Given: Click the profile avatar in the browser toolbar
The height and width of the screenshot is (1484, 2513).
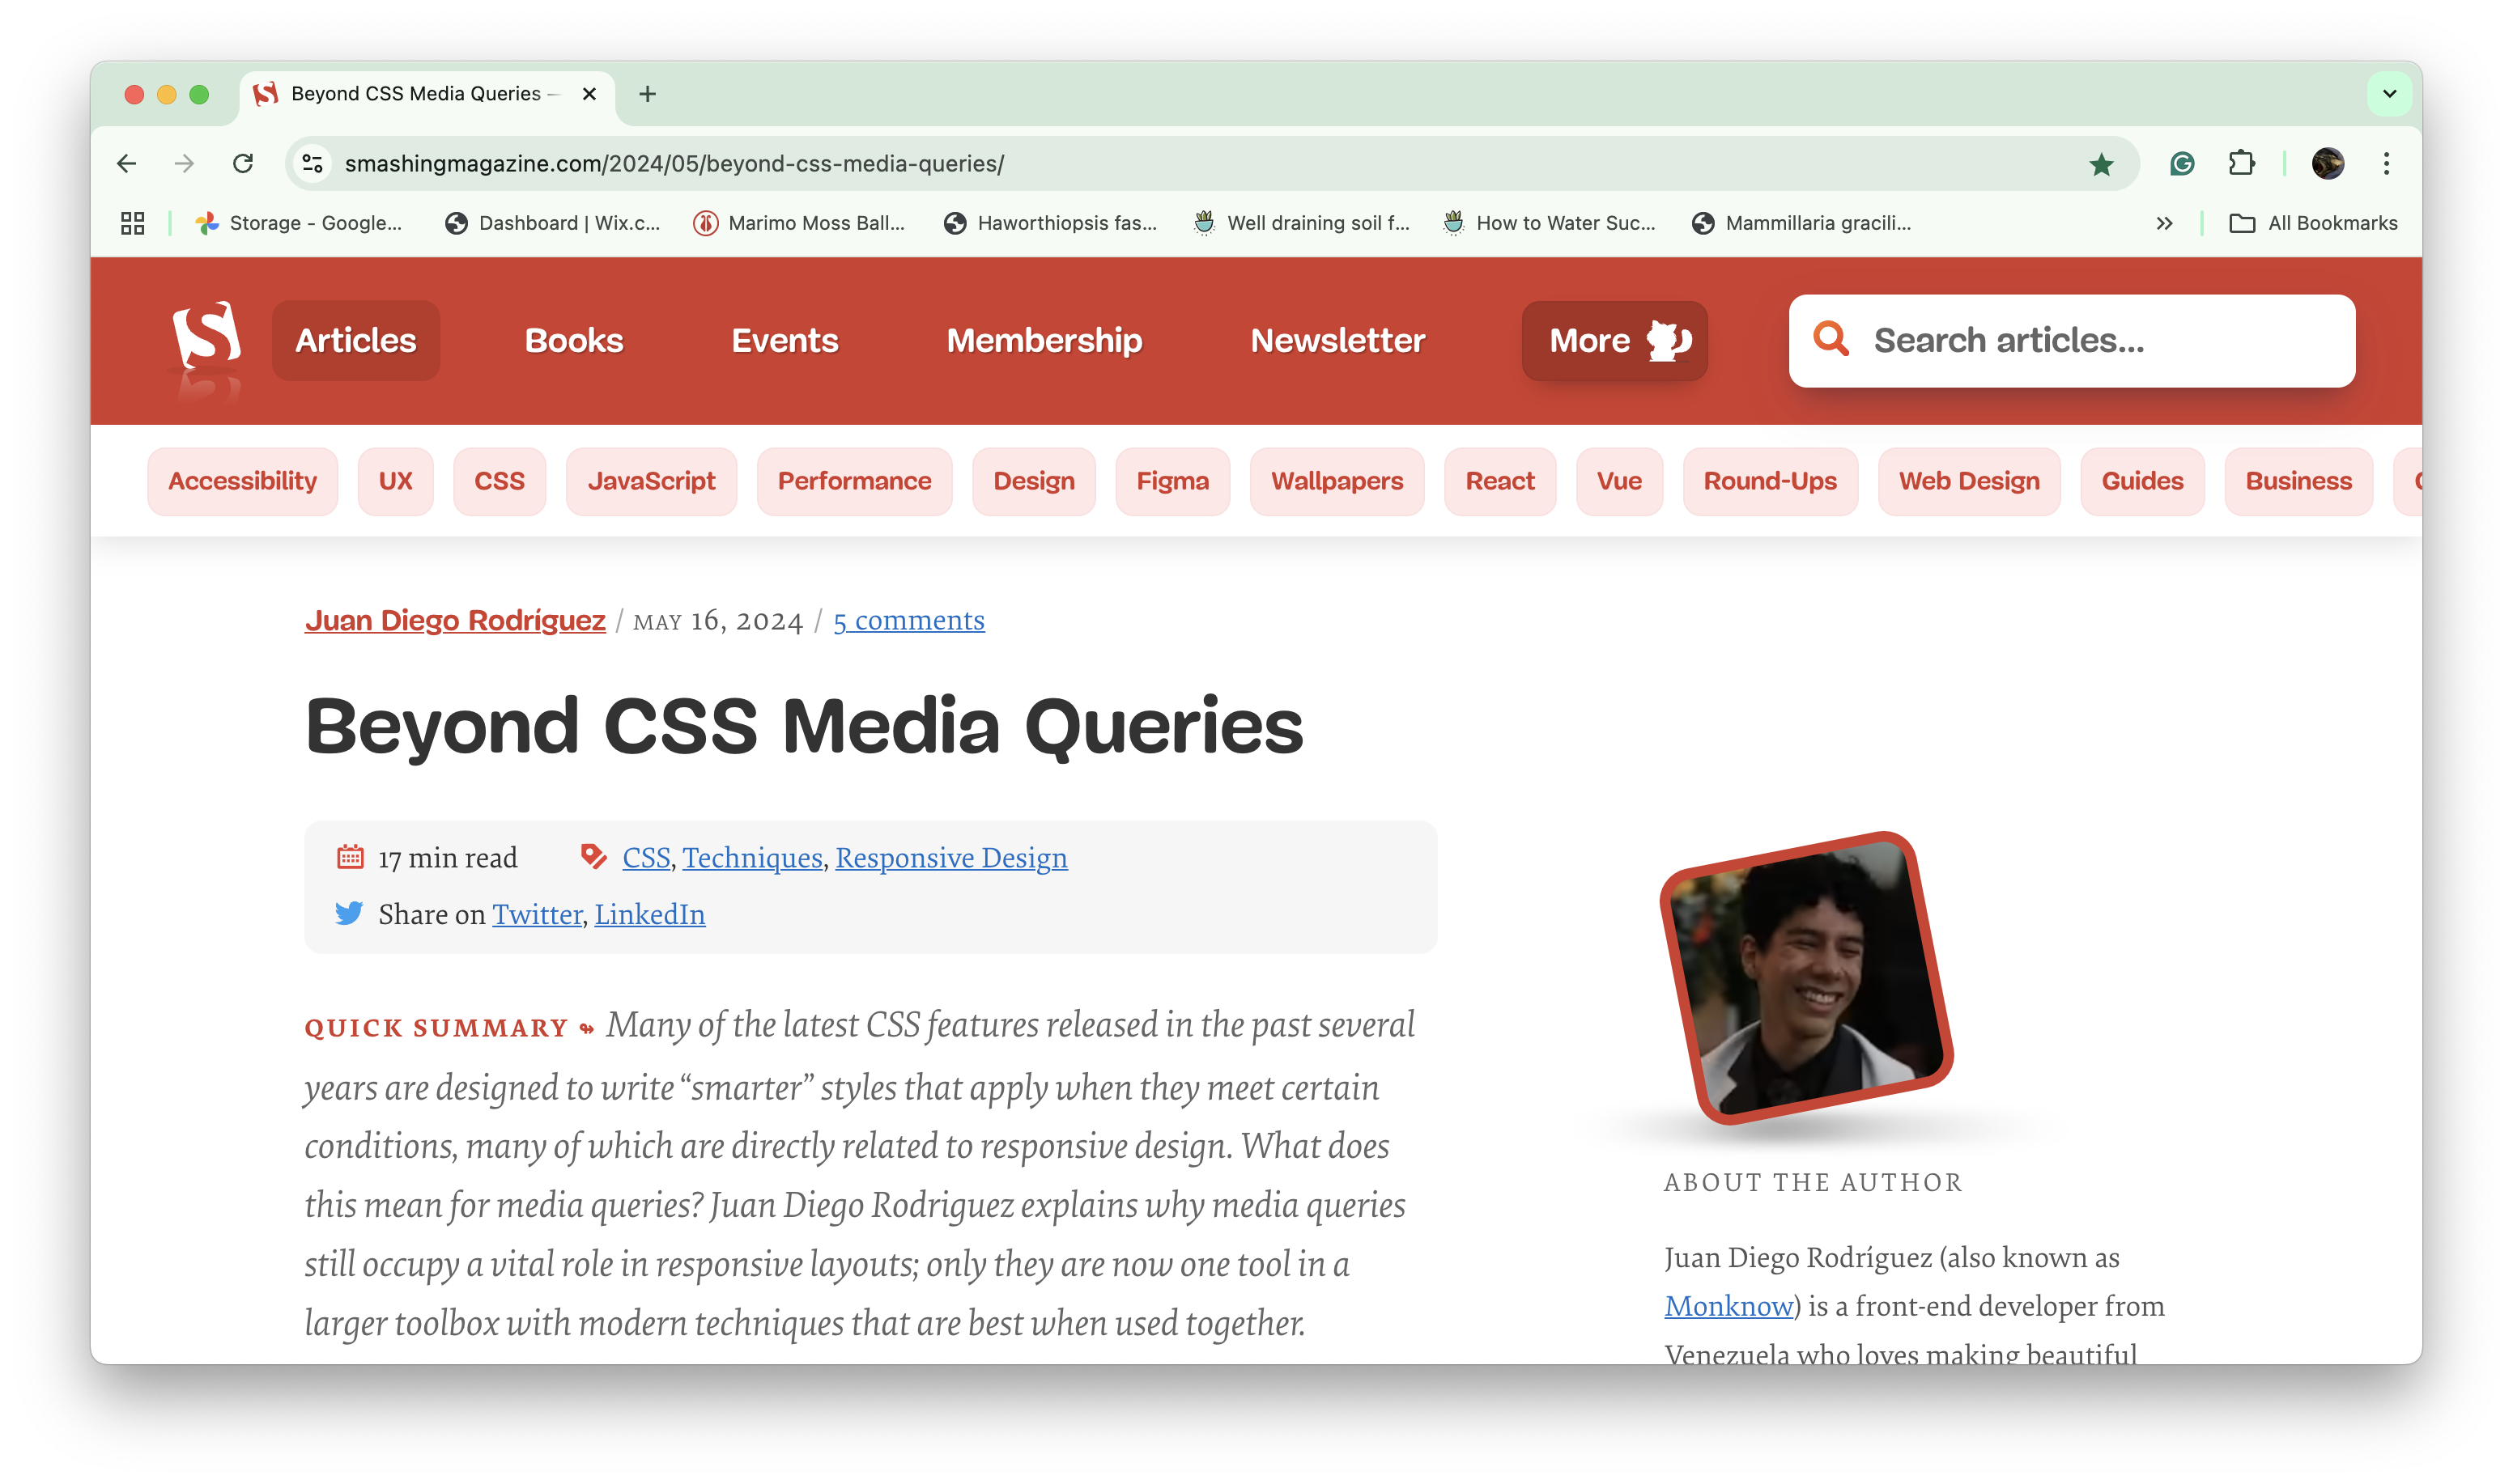Looking at the screenshot, I should [x=2331, y=163].
